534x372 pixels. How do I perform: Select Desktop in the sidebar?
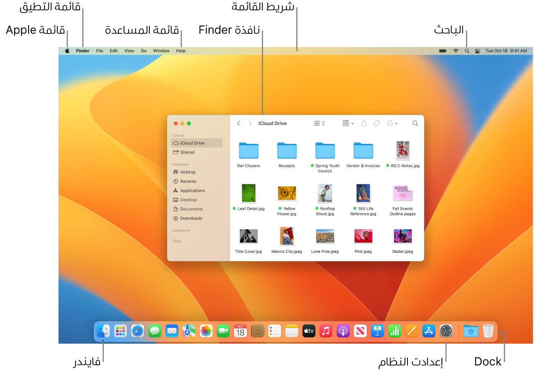tap(197, 200)
